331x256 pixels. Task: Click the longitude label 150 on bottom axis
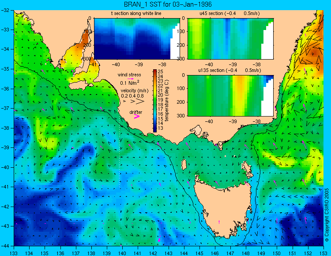pos(277,253)
